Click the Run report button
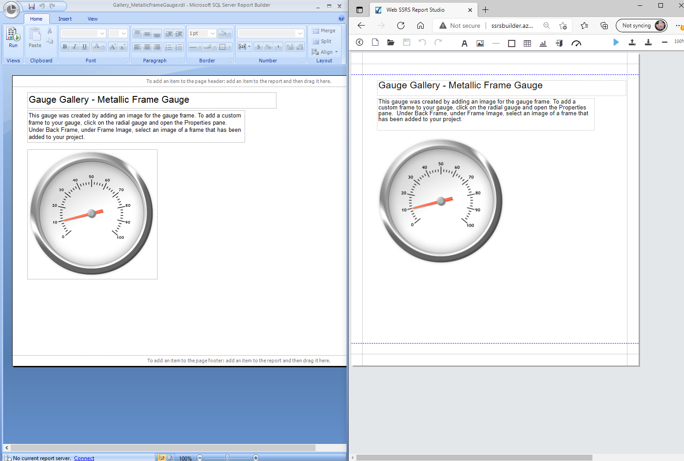684x461 pixels. click(x=13, y=38)
